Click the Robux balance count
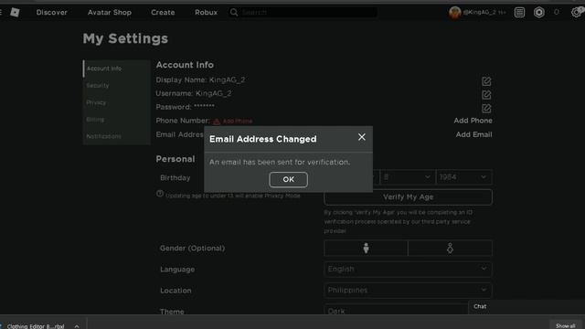This screenshot has width=585, height=329. point(557,12)
